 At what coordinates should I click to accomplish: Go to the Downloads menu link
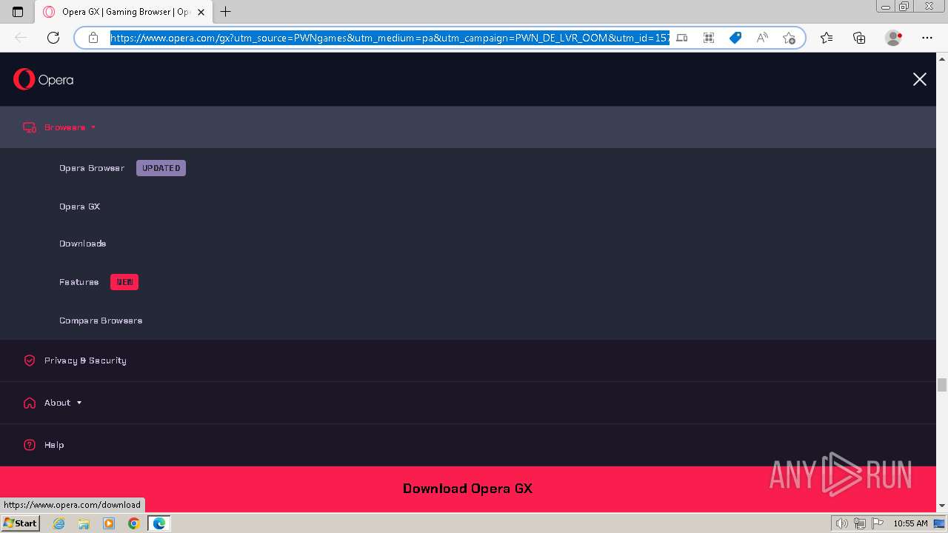click(x=82, y=244)
